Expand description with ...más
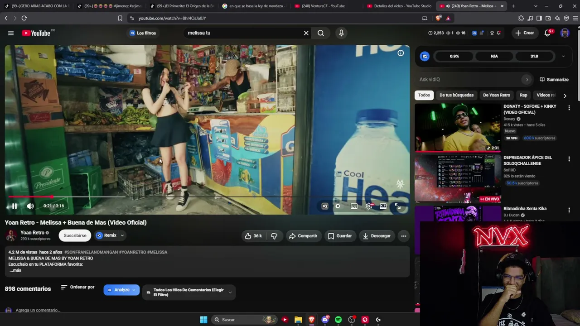 point(15,270)
